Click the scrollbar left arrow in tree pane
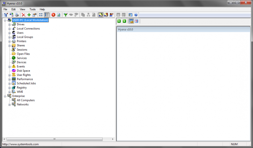253x148 pixels. pos(4,139)
